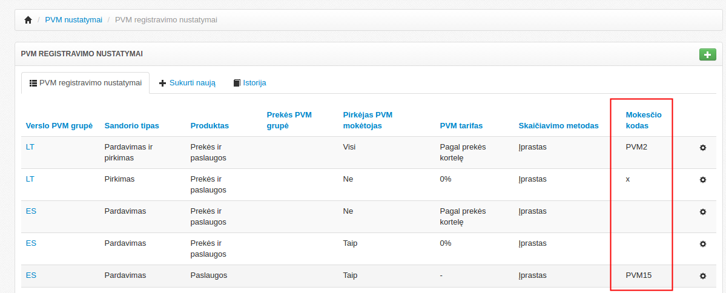Go to PVM nustatymai breadcrumb link
Image resolution: width=726 pixels, height=293 pixels.
tap(73, 20)
